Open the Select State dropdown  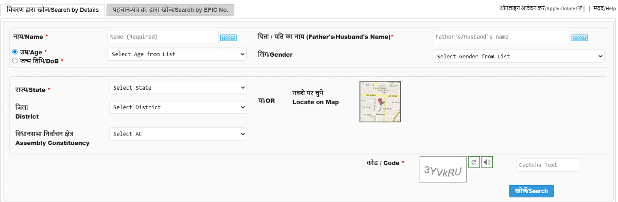178,88
